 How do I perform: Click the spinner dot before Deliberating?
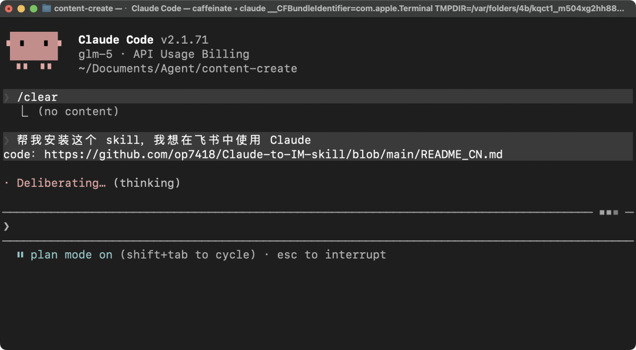pos(6,183)
